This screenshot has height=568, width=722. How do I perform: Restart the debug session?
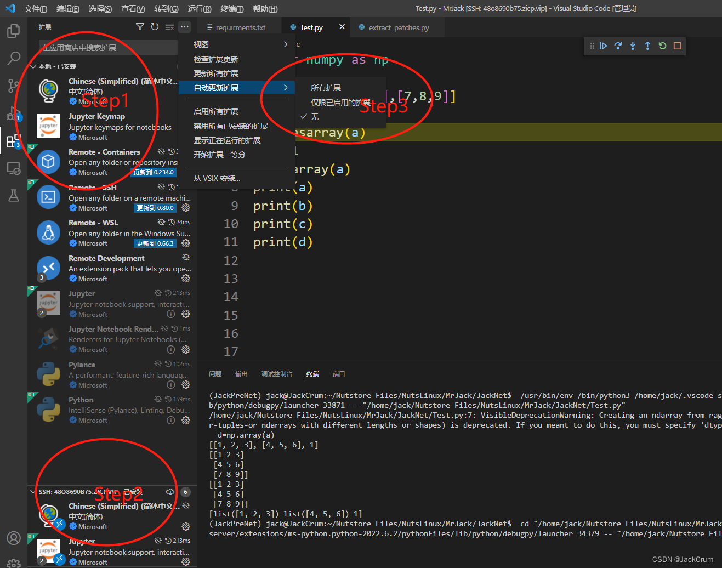662,46
